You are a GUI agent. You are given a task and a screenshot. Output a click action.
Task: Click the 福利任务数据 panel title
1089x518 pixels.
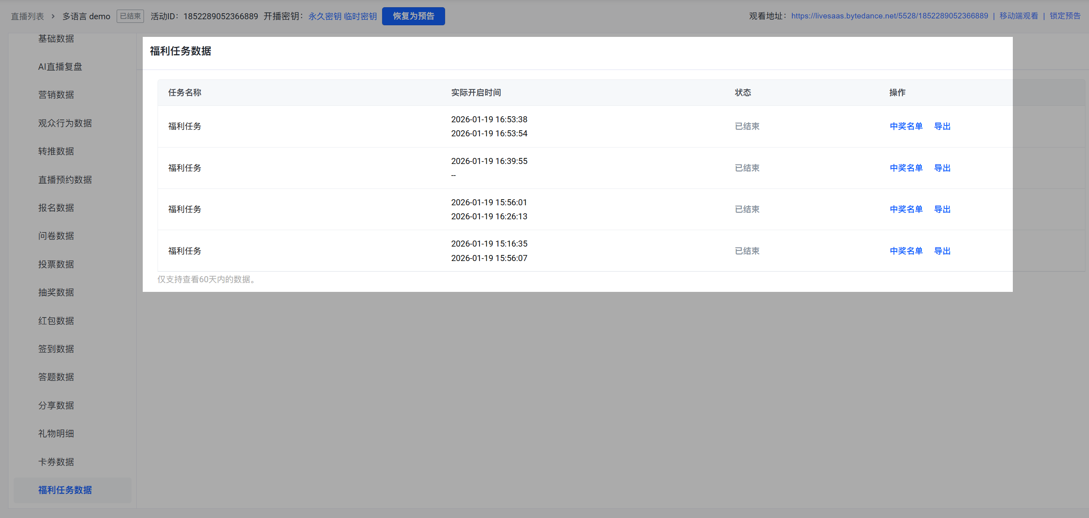point(180,51)
